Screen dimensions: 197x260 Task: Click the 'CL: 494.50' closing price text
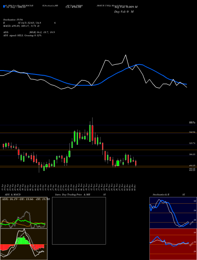73,7
